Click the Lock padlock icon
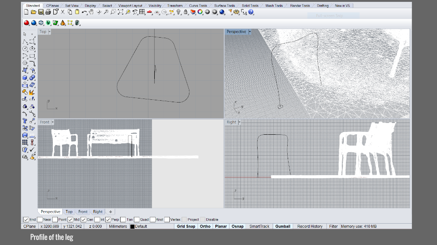 (x=186, y=12)
